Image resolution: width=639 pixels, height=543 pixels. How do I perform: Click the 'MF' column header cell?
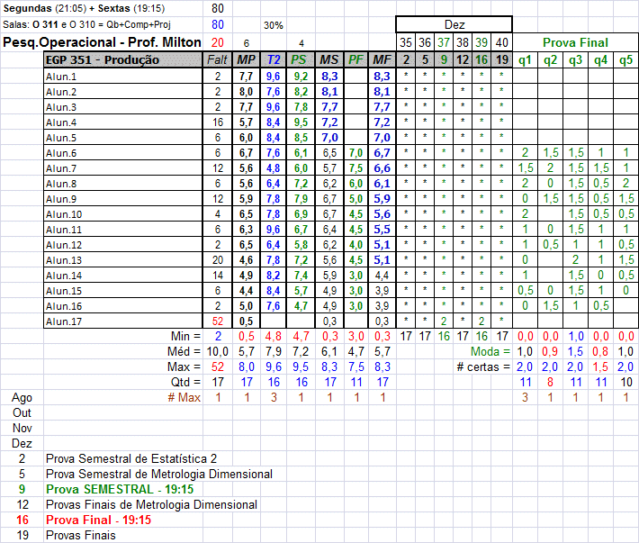pyautogui.click(x=382, y=59)
